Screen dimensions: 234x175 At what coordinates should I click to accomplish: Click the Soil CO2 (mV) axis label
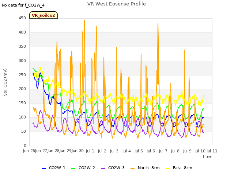click(x=5, y=82)
